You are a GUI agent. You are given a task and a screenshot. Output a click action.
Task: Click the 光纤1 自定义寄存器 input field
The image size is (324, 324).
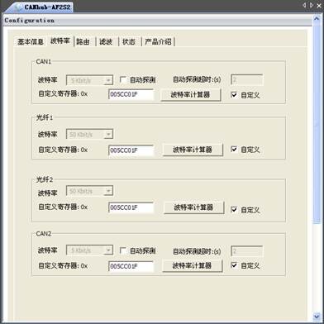(131, 150)
